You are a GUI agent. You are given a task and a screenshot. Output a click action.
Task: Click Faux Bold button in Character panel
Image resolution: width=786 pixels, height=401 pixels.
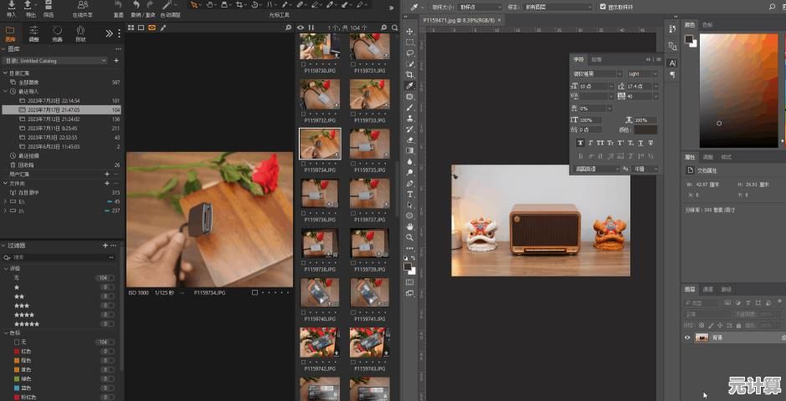[x=580, y=143]
